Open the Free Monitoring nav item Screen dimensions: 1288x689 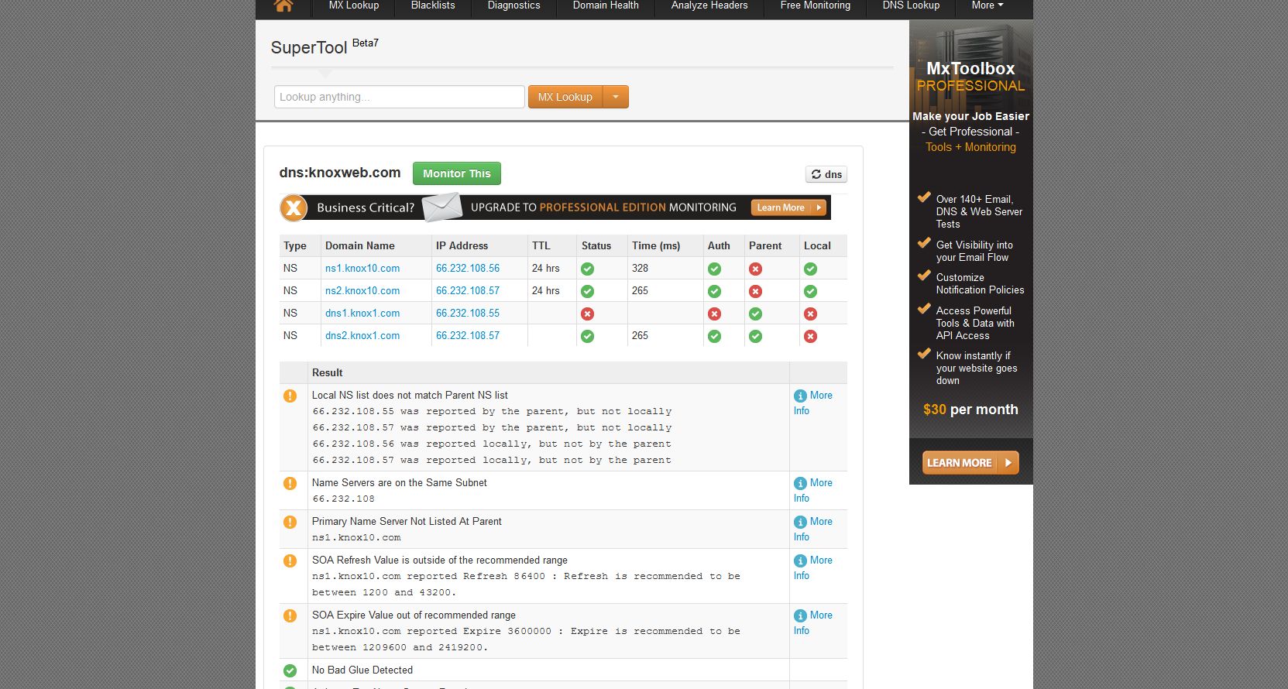pos(816,5)
